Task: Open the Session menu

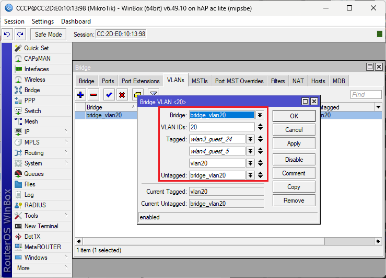Action: point(14,21)
